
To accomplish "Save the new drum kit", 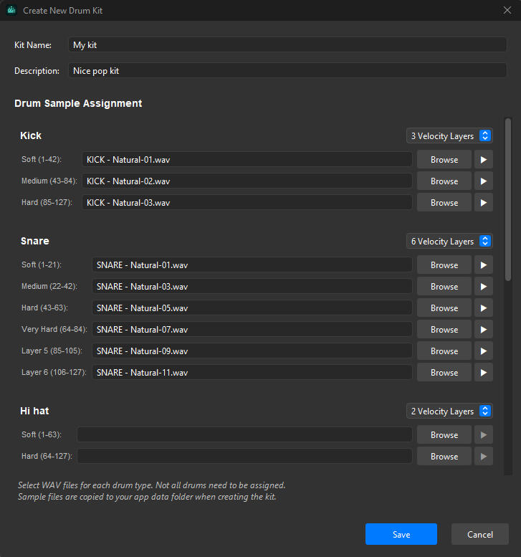I will [401, 535].
